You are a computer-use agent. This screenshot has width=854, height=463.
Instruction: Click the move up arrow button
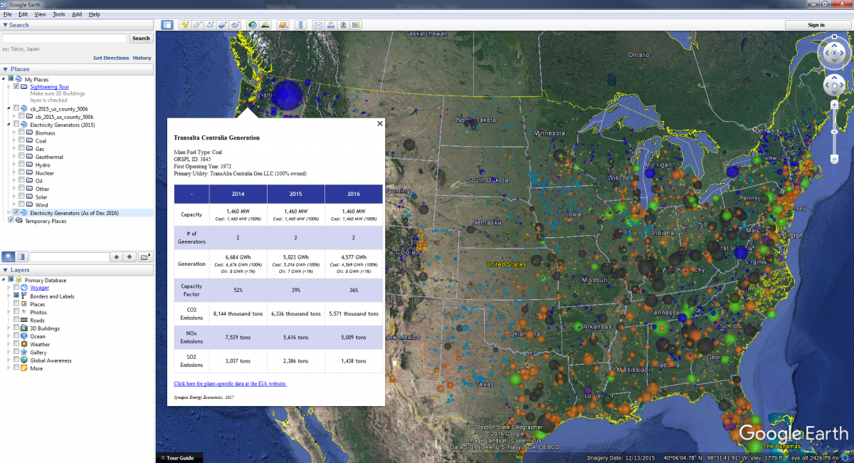coord(115,256)
